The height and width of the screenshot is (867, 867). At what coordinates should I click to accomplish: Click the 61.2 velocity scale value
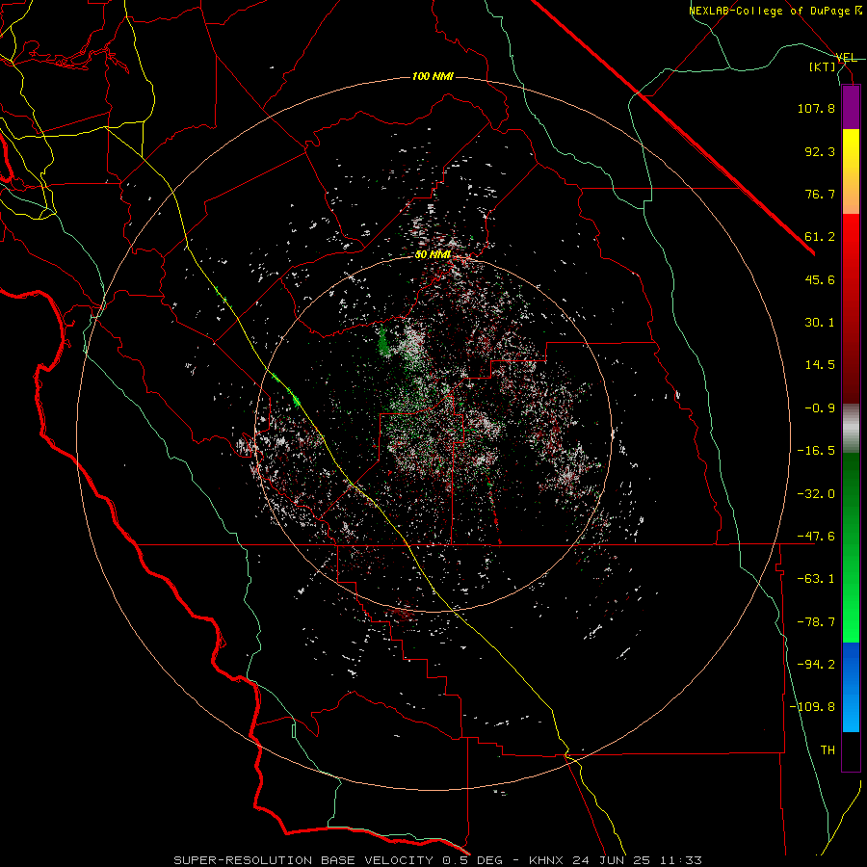(x=820, y=237)
